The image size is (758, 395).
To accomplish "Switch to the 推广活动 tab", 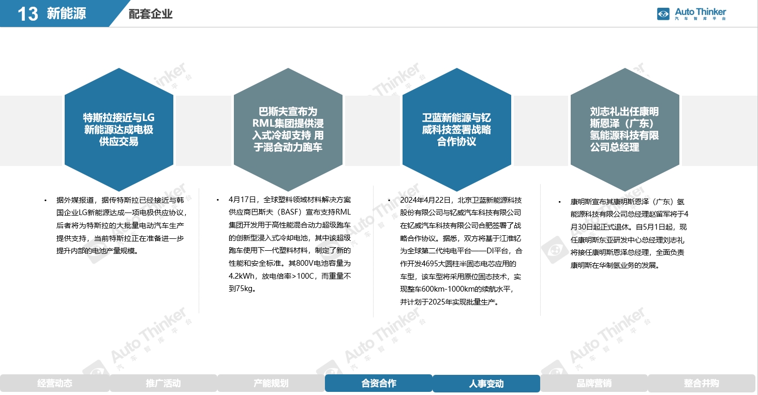I will point(163,384).
